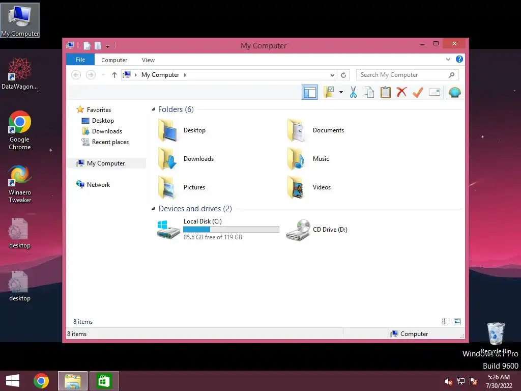
Task: Open the Windows Start button
Action: tap(13, 381)
